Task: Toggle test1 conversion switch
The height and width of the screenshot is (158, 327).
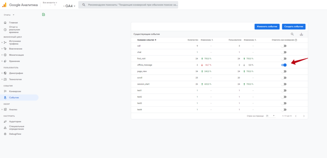Action: pyautogui.click(x=284, y=90)
